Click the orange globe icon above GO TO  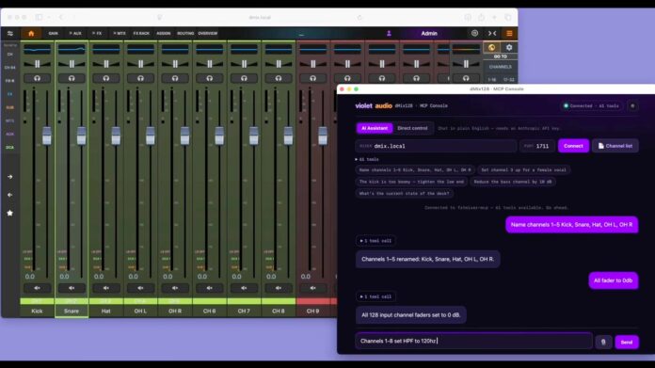(491, 48)
